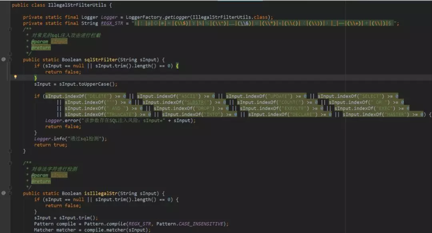Collapse the Javadoc comment above sqlStrFilter
The image size is (432, 233).
coord(10,29)
